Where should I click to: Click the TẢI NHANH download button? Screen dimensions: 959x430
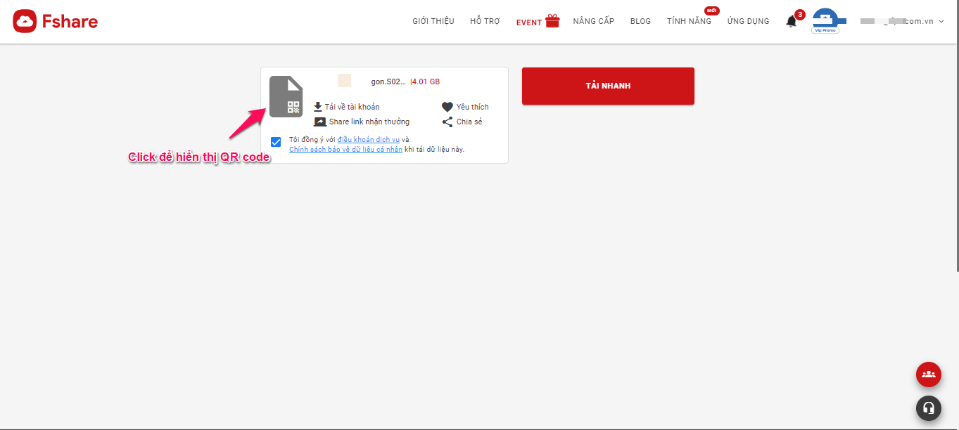pyautogui.click(x=607, y=85)
